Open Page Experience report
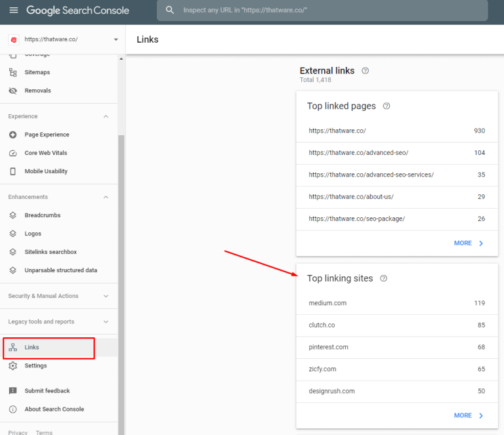 (47, 135)
